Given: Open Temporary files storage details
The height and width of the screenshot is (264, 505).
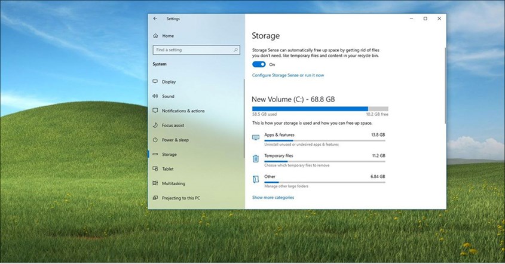Looking at the screenshot, I should [x=319, y=160].
